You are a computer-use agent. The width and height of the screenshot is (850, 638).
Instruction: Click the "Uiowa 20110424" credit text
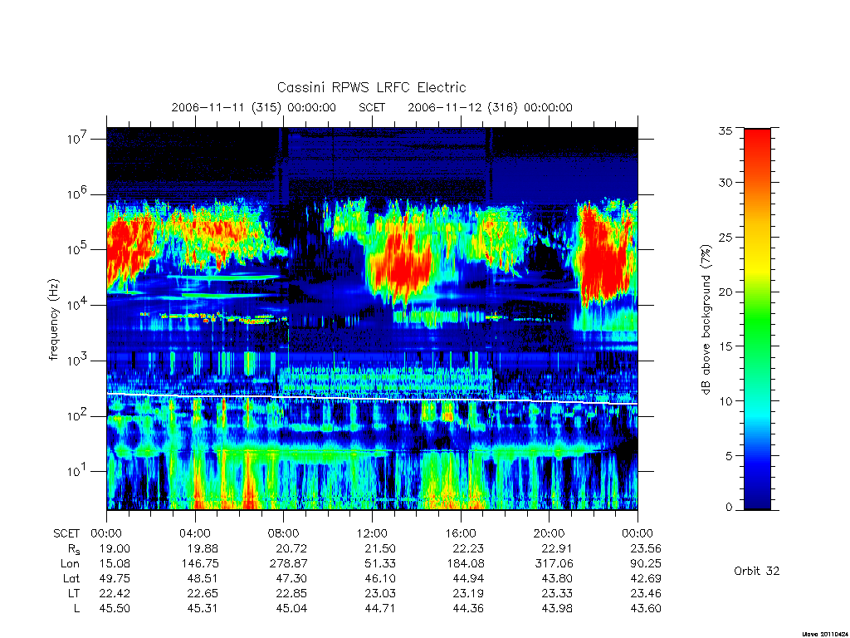pyautogui.click(x=824, y=634)
